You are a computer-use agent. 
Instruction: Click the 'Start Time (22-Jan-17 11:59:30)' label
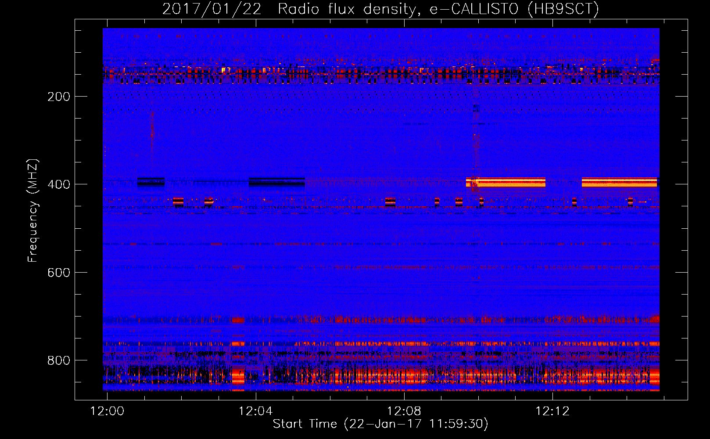pos(380,424)
